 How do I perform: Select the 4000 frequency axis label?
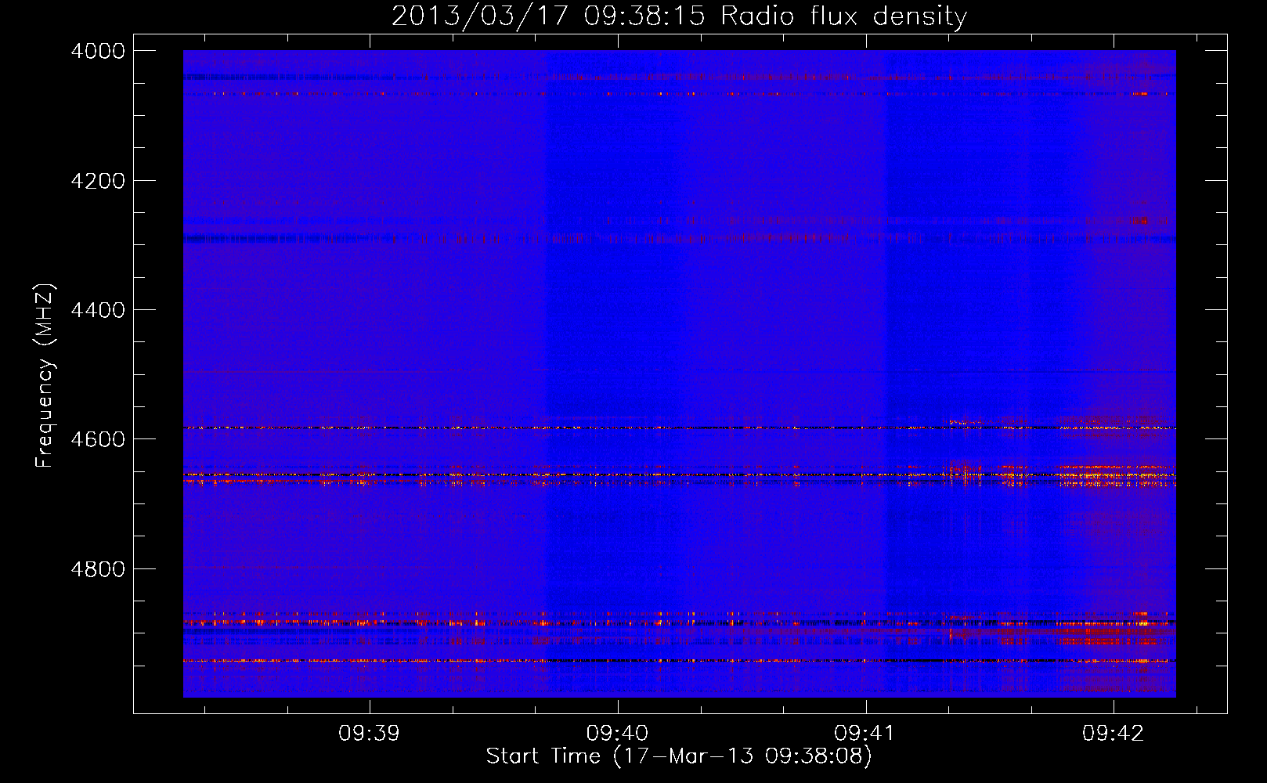(x=98, y=51)
